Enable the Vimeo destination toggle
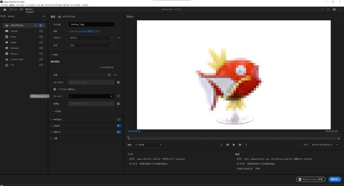Viewport: 344px width, 186px height. [x=41, y=37]
